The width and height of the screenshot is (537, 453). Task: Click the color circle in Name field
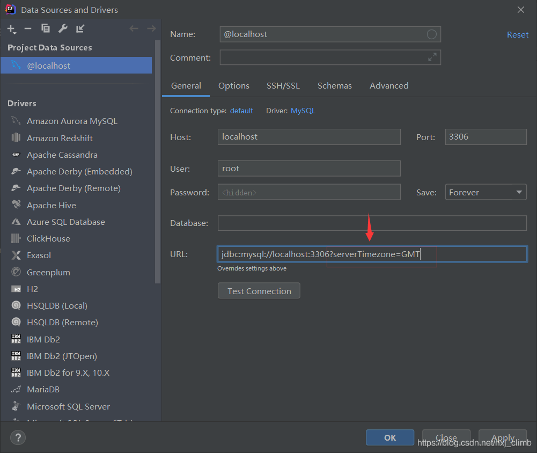click(431, 34)
